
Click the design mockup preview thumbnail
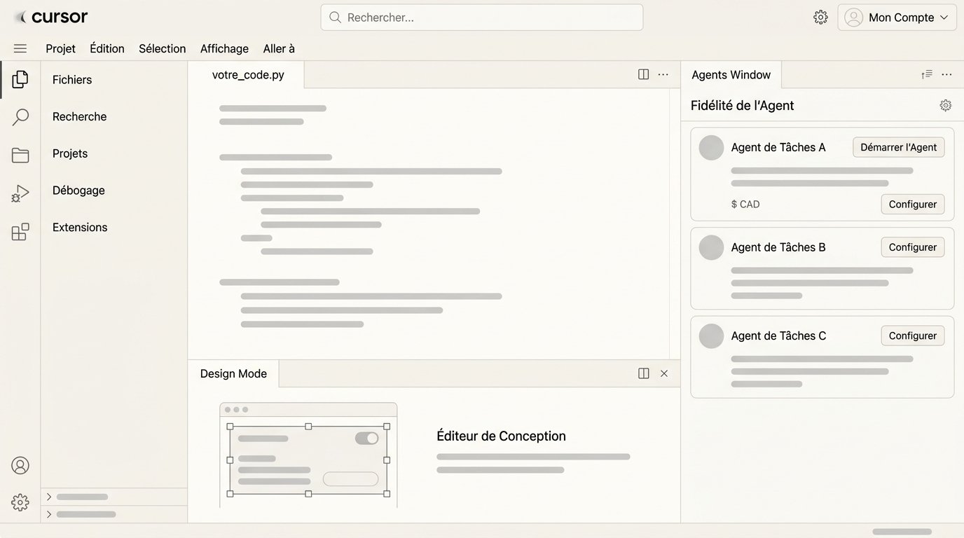(x=308, y=455)
